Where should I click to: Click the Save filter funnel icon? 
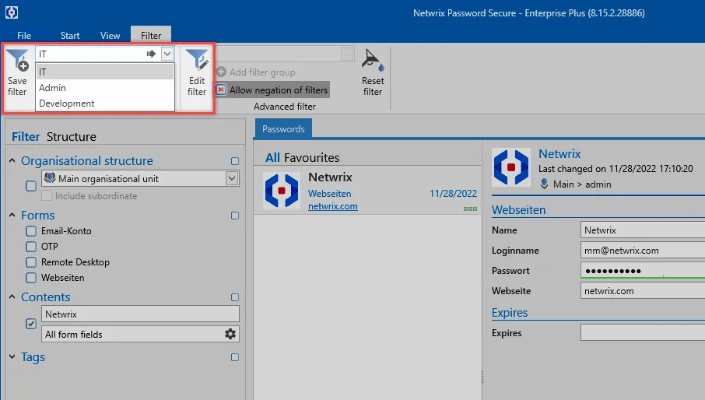click(x=18, y=60)
